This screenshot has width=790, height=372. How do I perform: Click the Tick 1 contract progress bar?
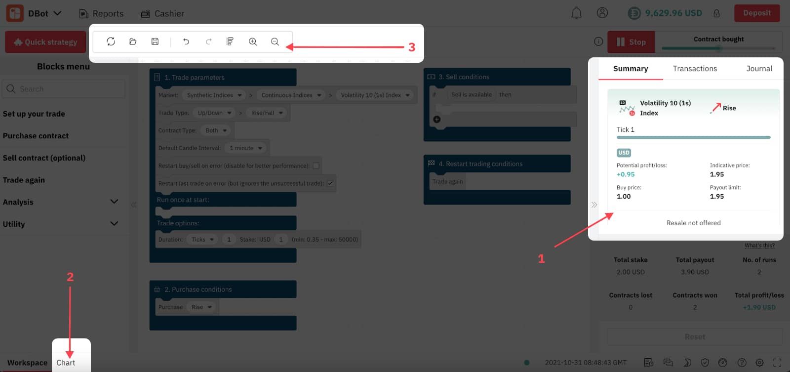tap(693, 137)
